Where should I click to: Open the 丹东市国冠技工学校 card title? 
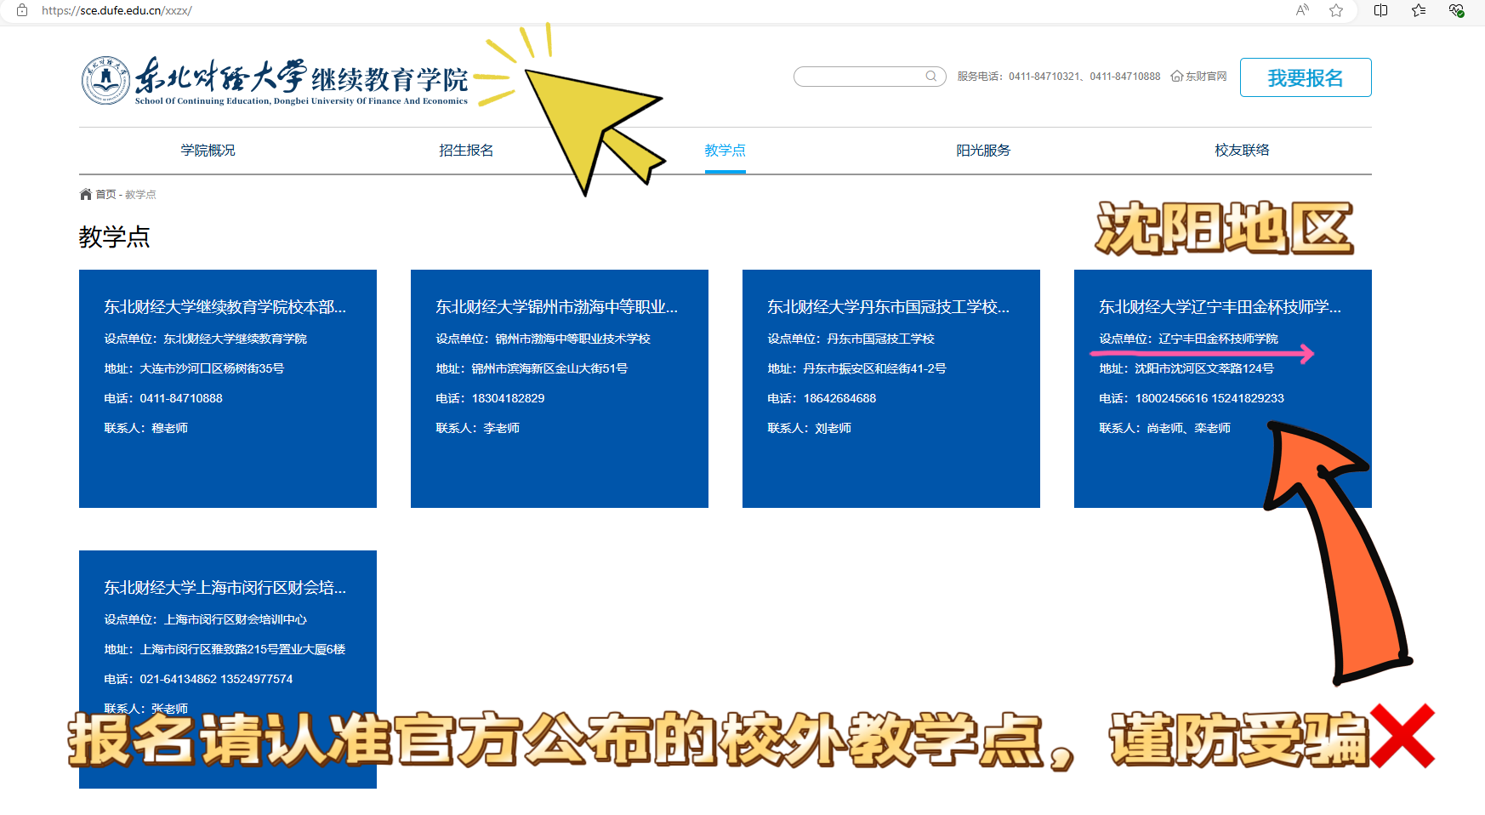click(889, 307)
